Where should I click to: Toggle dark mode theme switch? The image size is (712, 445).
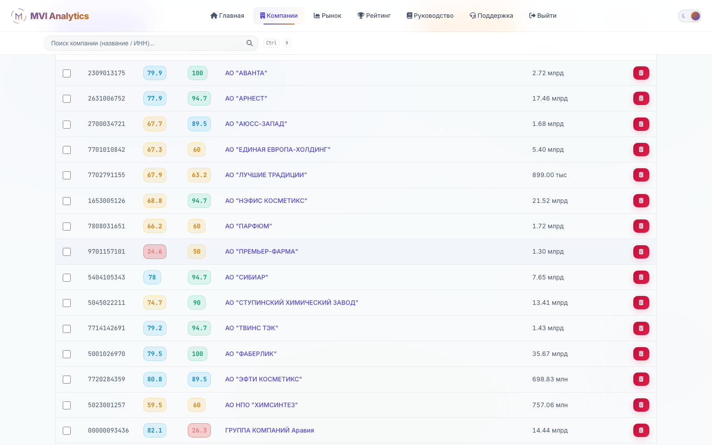tap(690, 16)
